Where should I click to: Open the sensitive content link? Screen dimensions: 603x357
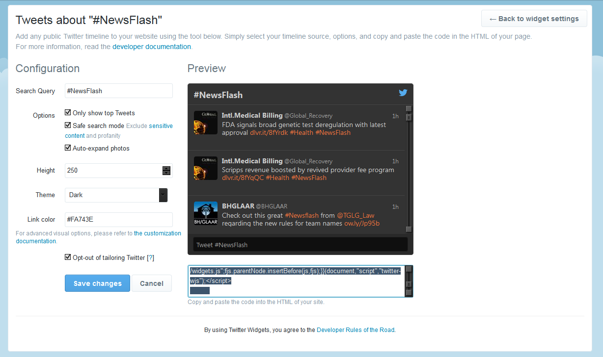click(x=119, y=130)
